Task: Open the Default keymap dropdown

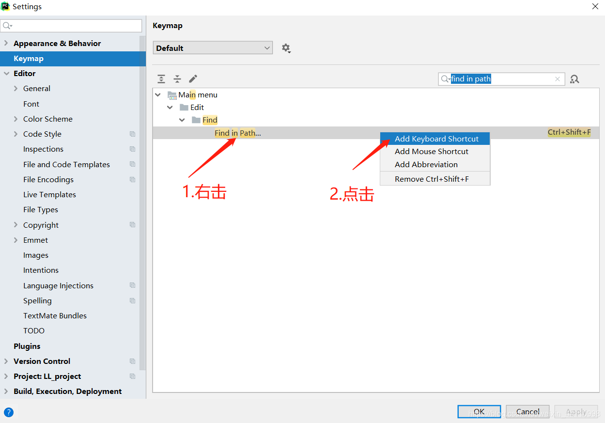Action: [x=213, y=48]
